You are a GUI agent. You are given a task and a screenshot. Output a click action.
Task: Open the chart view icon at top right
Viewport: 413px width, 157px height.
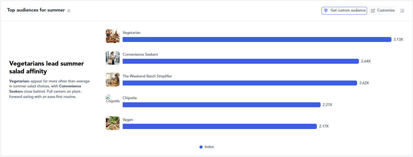tap(402, 11)
